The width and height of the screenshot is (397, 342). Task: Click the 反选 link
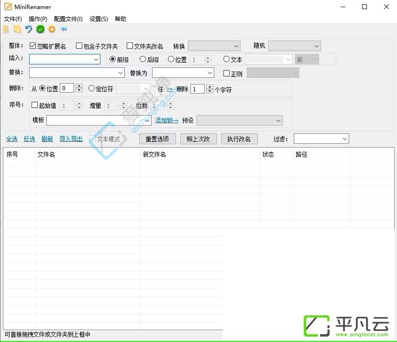[29, 139]
